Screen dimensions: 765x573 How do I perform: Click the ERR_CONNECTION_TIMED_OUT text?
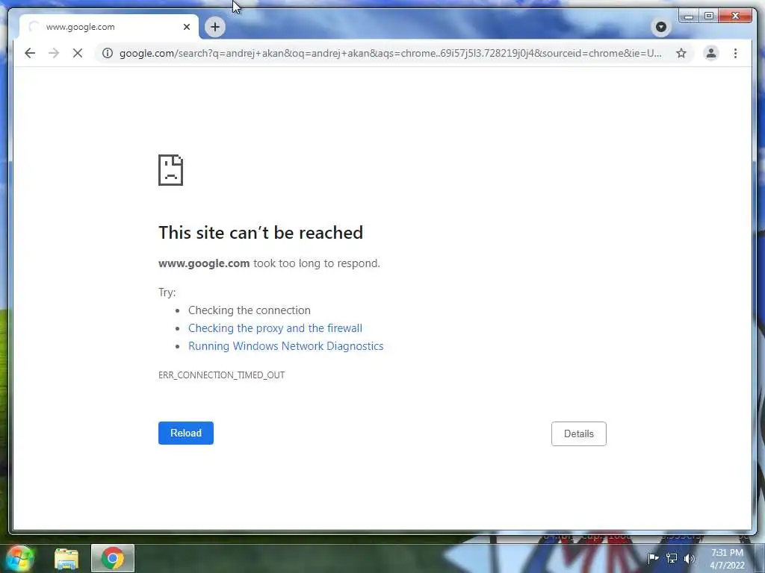221,375
